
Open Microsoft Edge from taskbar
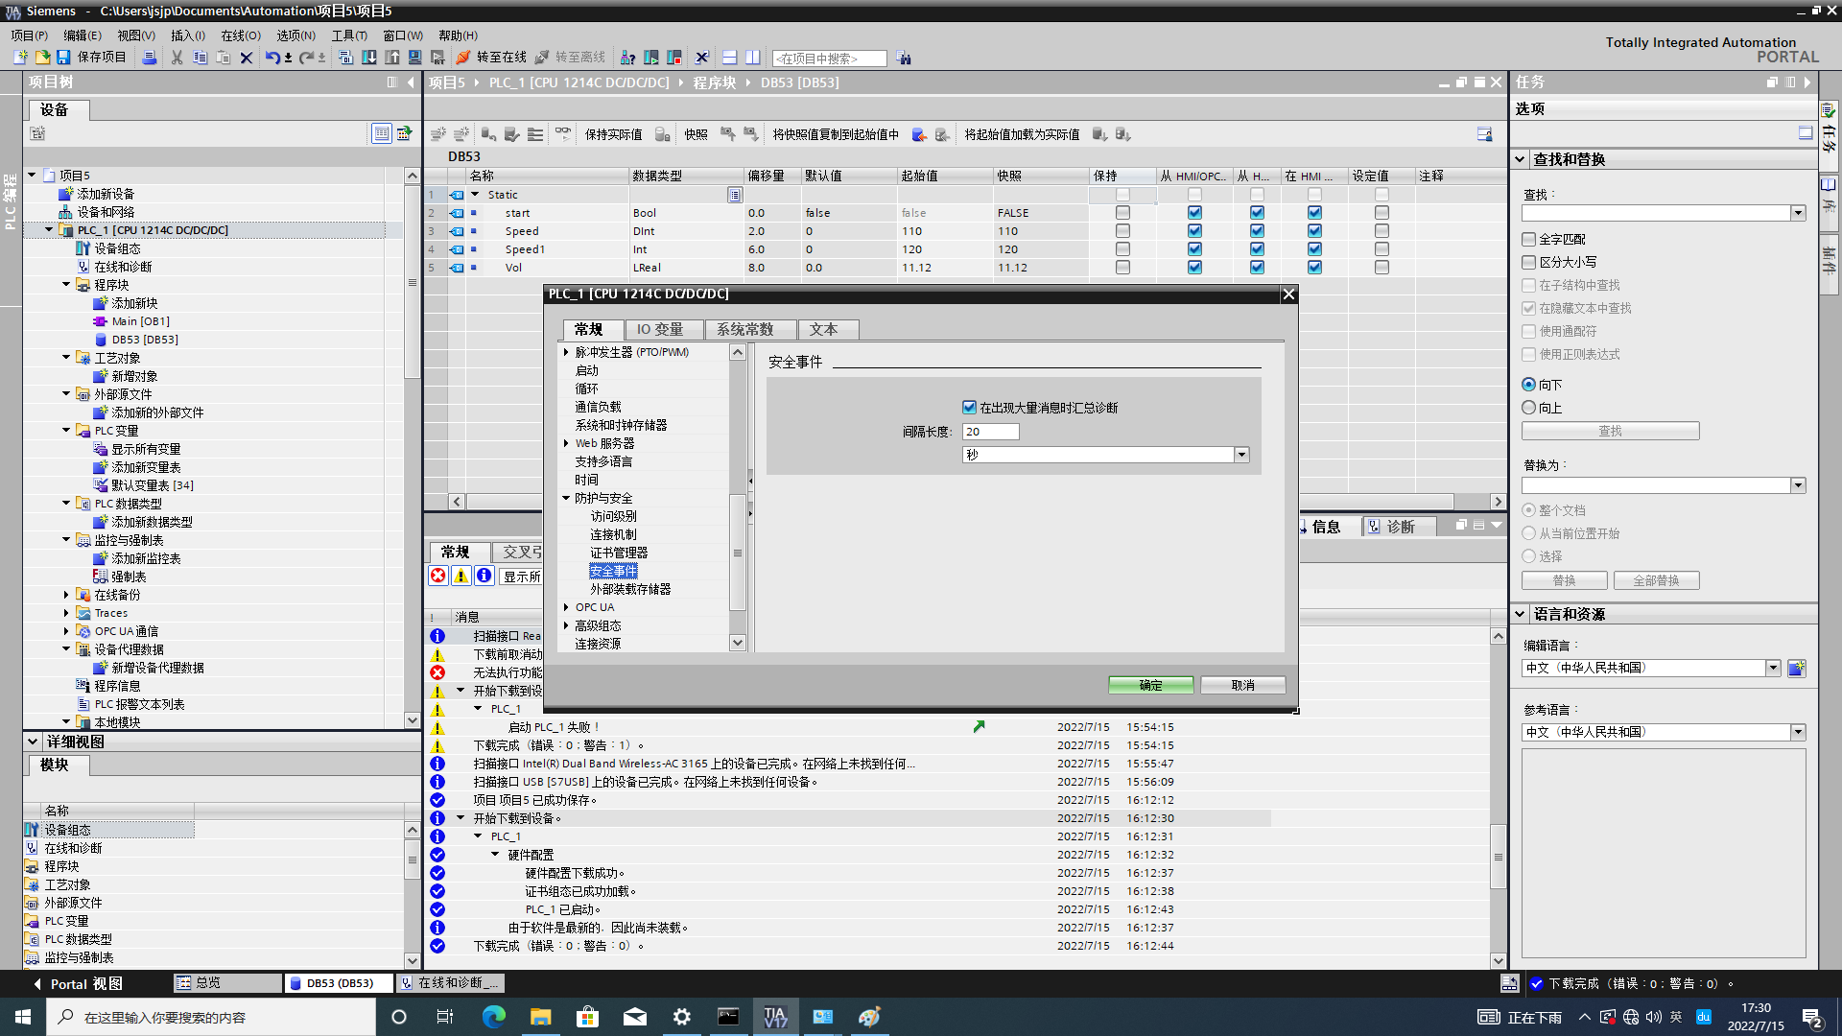point(493,1017)
